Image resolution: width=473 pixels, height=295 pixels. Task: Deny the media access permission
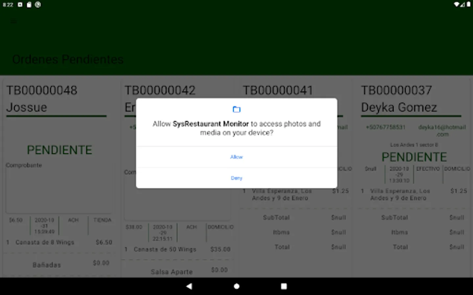236,178
